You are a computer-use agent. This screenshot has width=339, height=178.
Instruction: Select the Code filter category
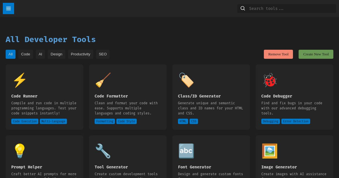[x=25, y=54]
